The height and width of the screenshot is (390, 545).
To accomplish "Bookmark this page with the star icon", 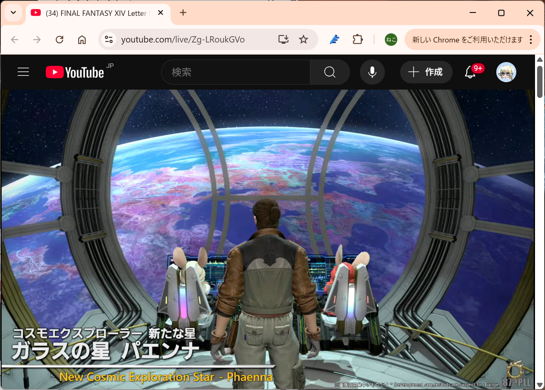I will 304,40.
